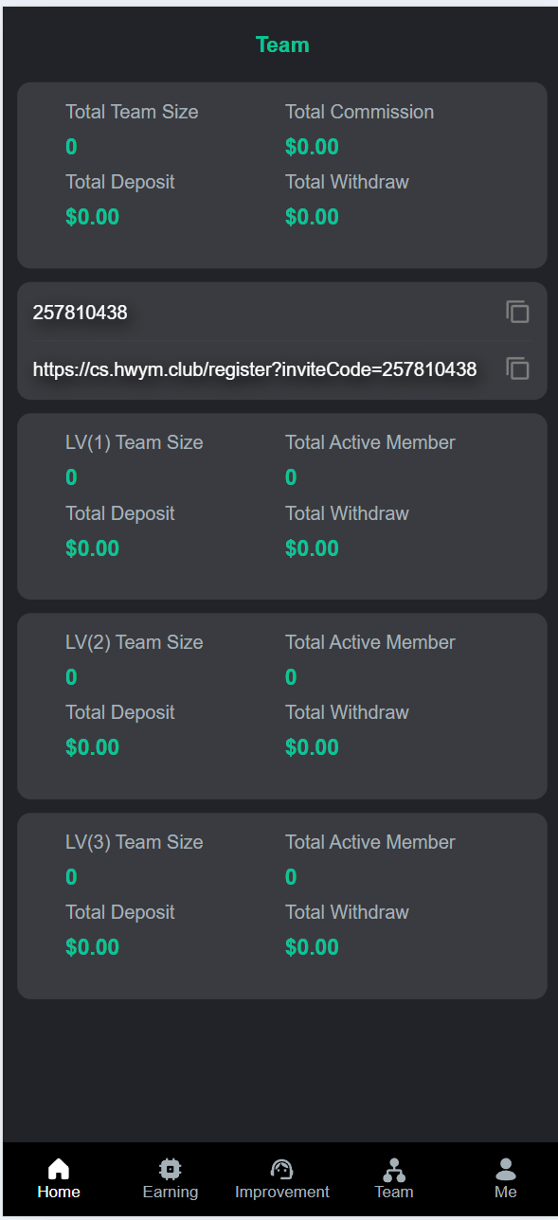Open the Earning chip icon
The height and width of the screenshot is (1220, 558).
171,1169
